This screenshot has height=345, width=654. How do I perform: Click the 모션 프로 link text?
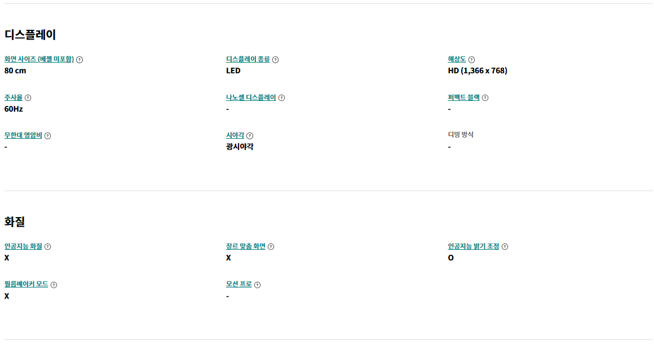click(239, 285)
